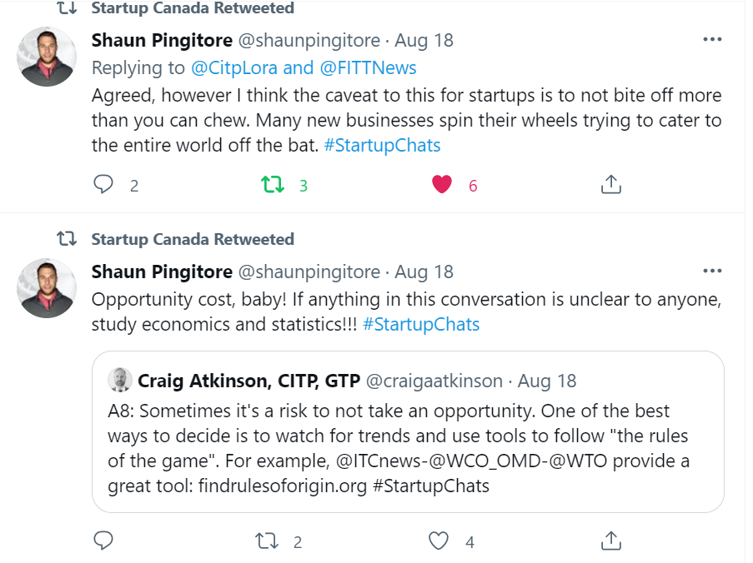
Task: Open the @FITTNews mention link
Action: point(368,67)
